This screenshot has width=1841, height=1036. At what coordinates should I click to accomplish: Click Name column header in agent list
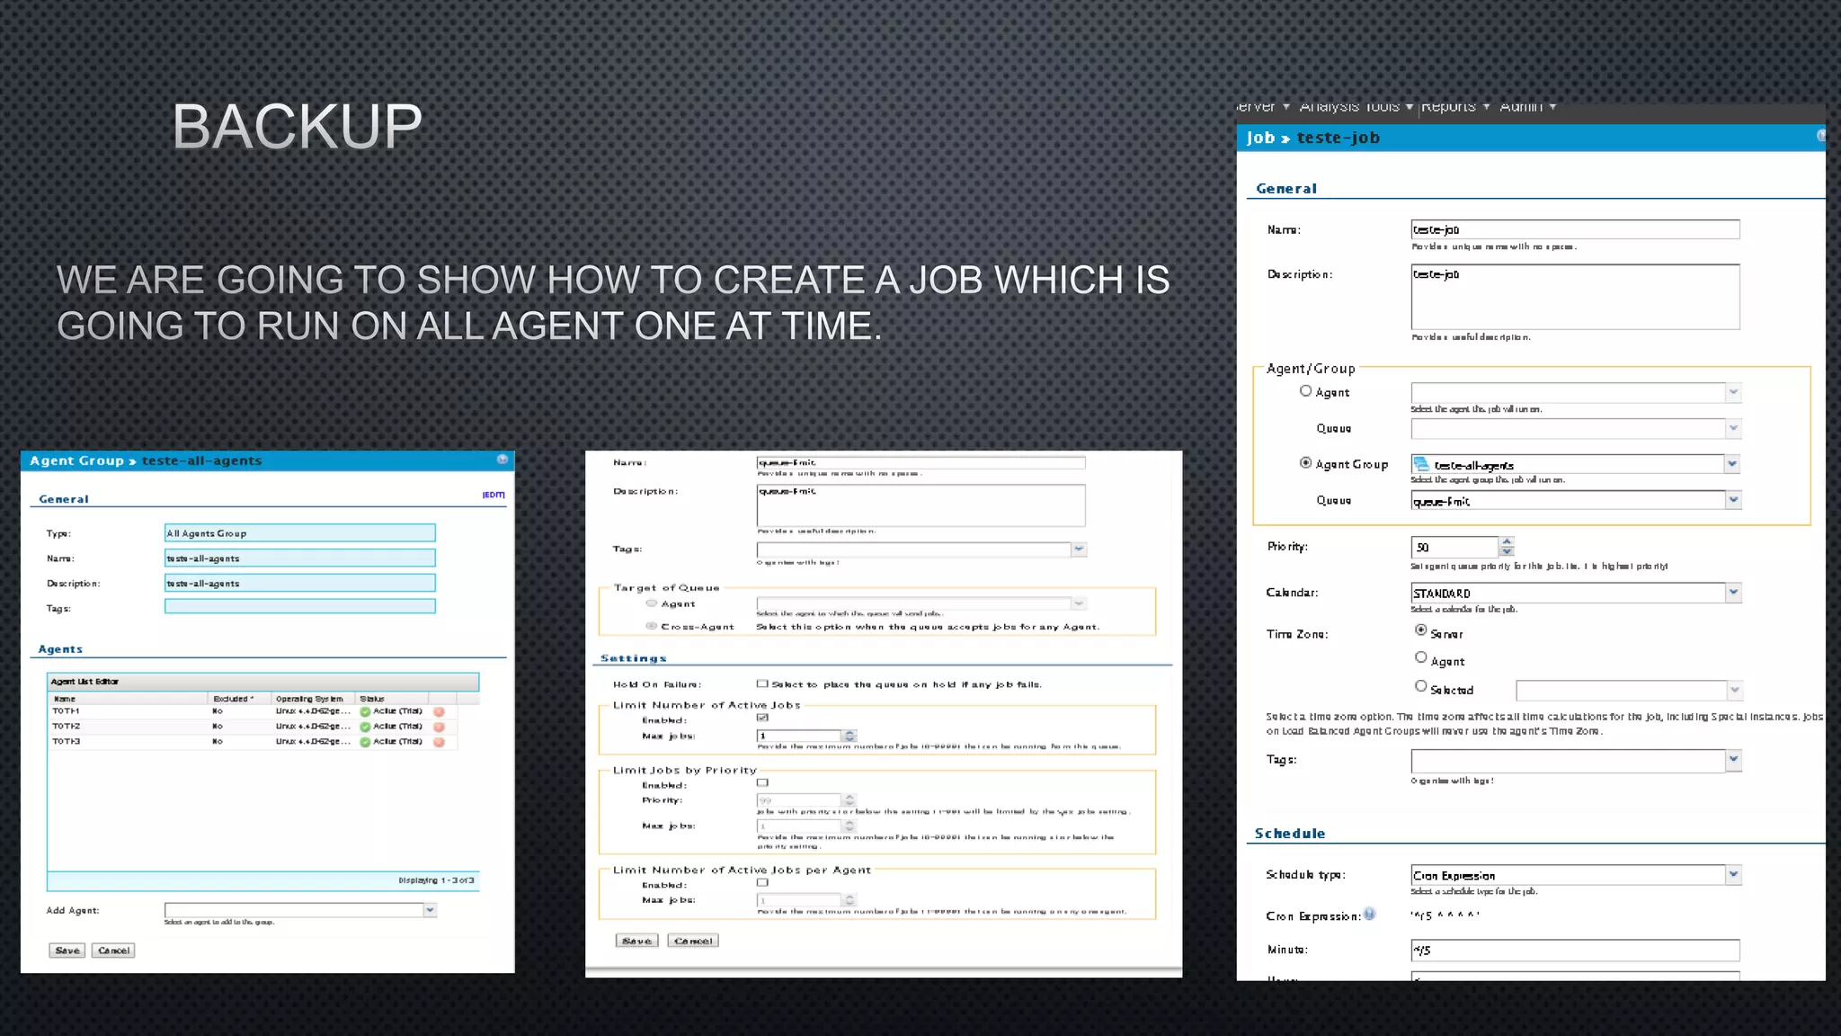[129, 699]
